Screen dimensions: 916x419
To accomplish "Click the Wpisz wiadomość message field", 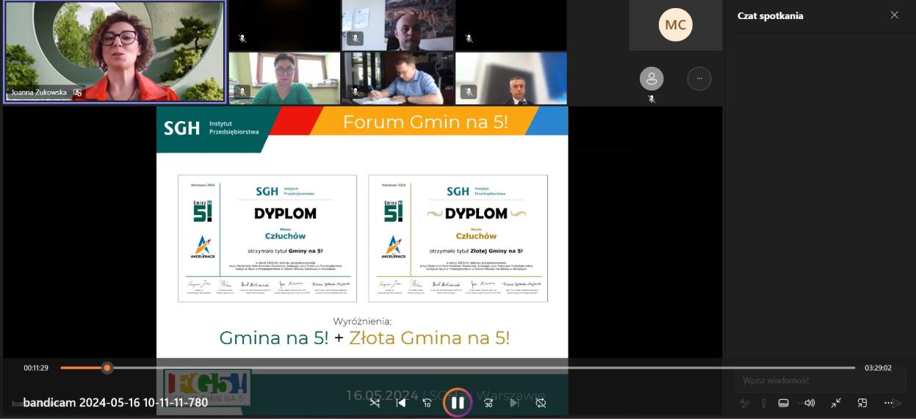I will pyautogui.click(x=821, y=380).
